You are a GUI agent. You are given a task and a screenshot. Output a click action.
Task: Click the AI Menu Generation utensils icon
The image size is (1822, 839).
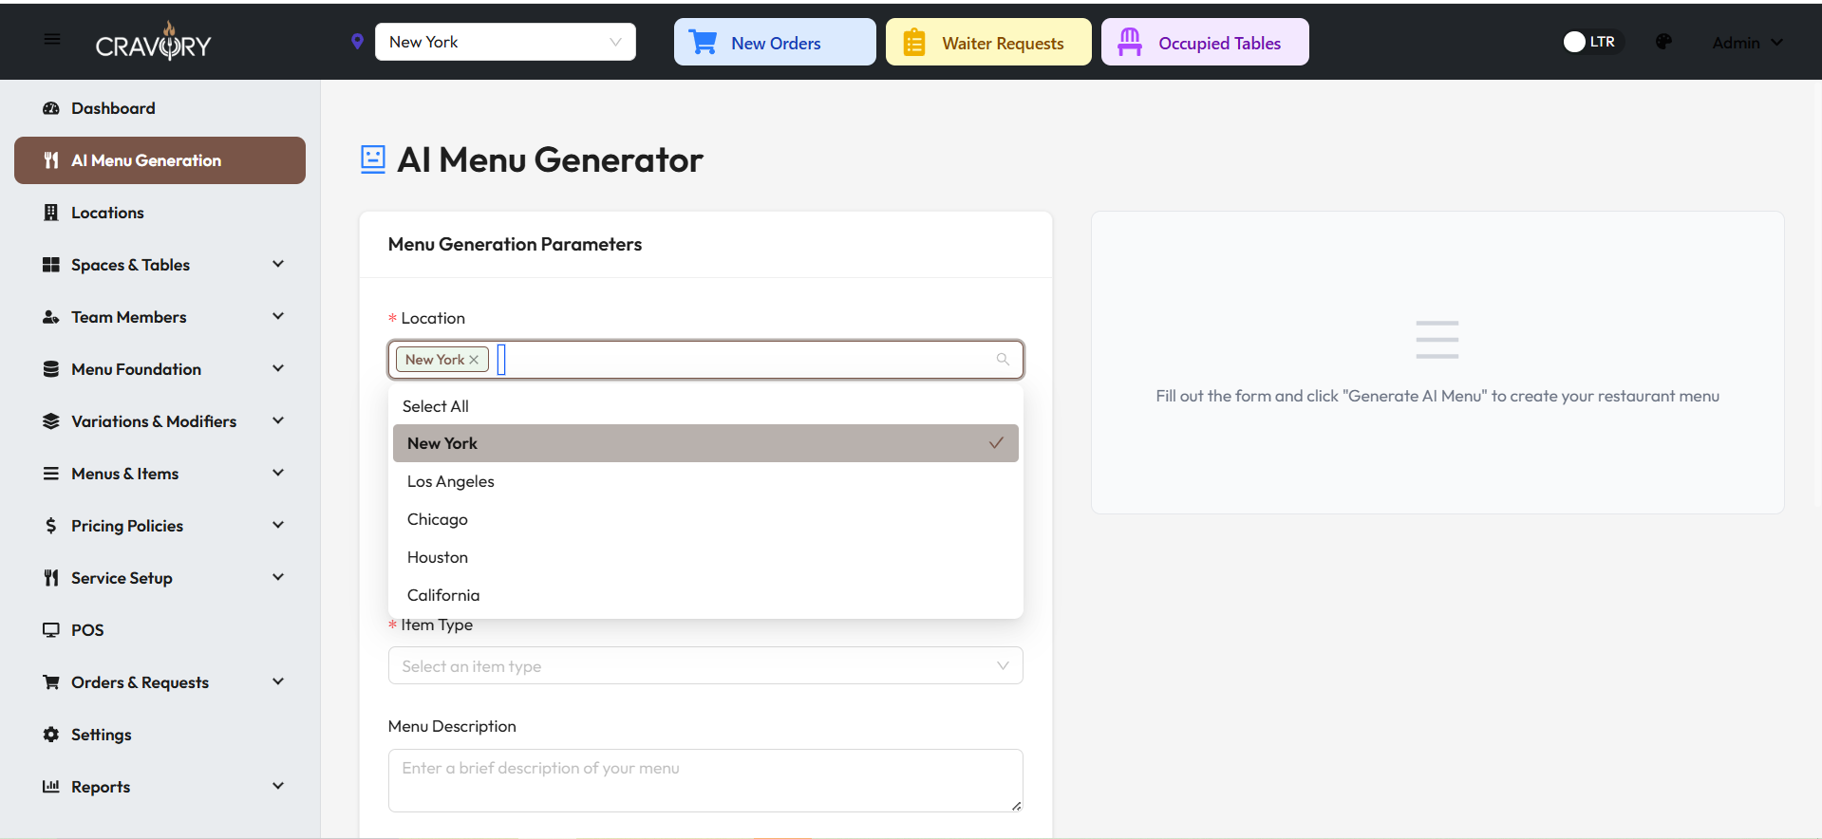51,160
